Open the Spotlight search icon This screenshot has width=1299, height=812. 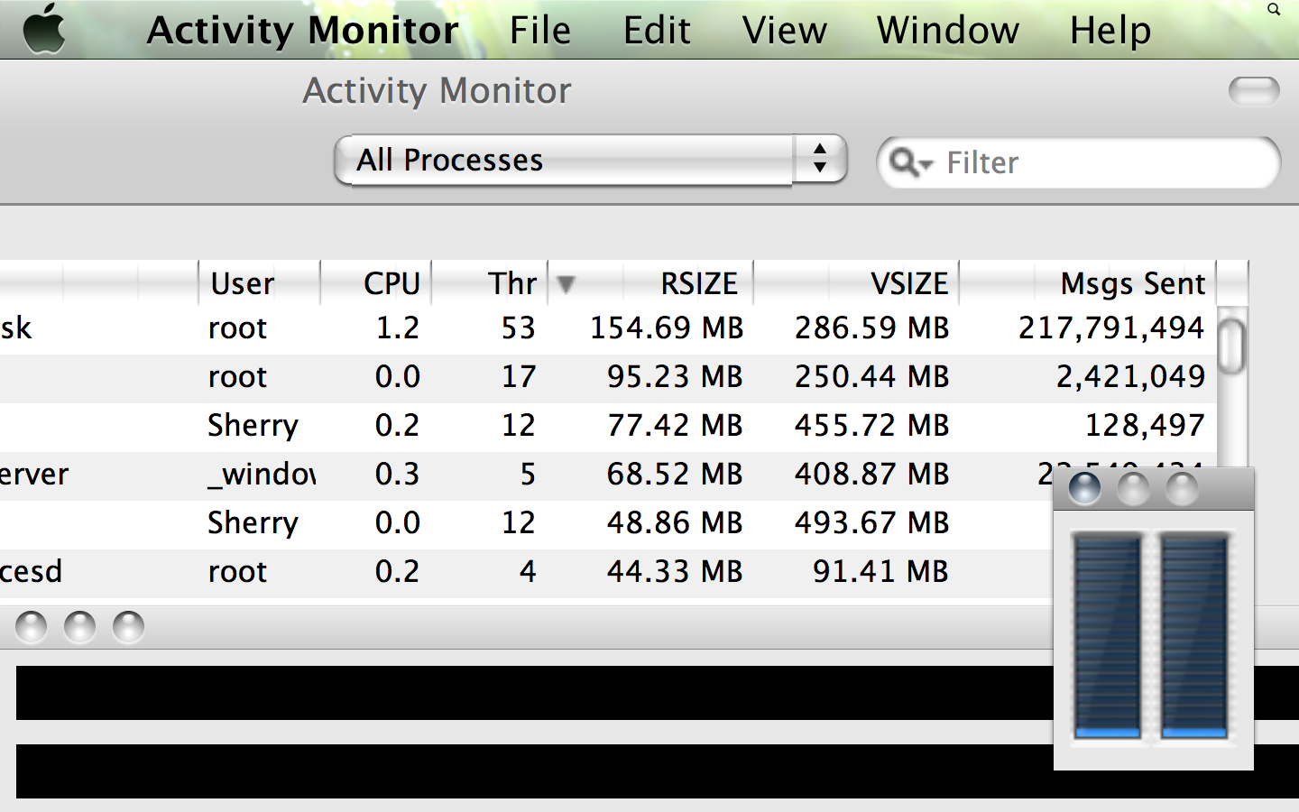1274,9
